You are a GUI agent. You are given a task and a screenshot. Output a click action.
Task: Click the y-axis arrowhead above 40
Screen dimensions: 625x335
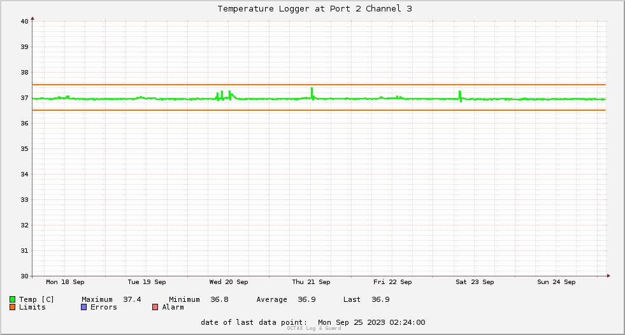[32, 18]
